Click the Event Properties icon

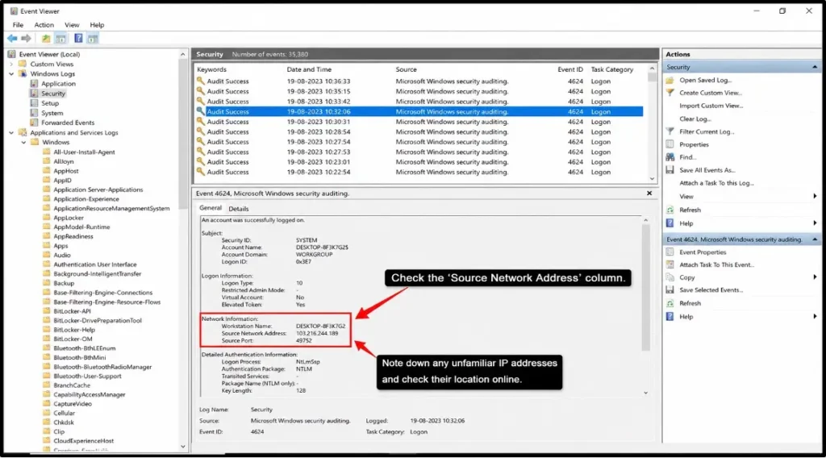tap(670, 252)
